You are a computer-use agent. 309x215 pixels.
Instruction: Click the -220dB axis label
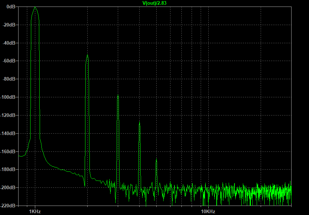tap(8, 206)
